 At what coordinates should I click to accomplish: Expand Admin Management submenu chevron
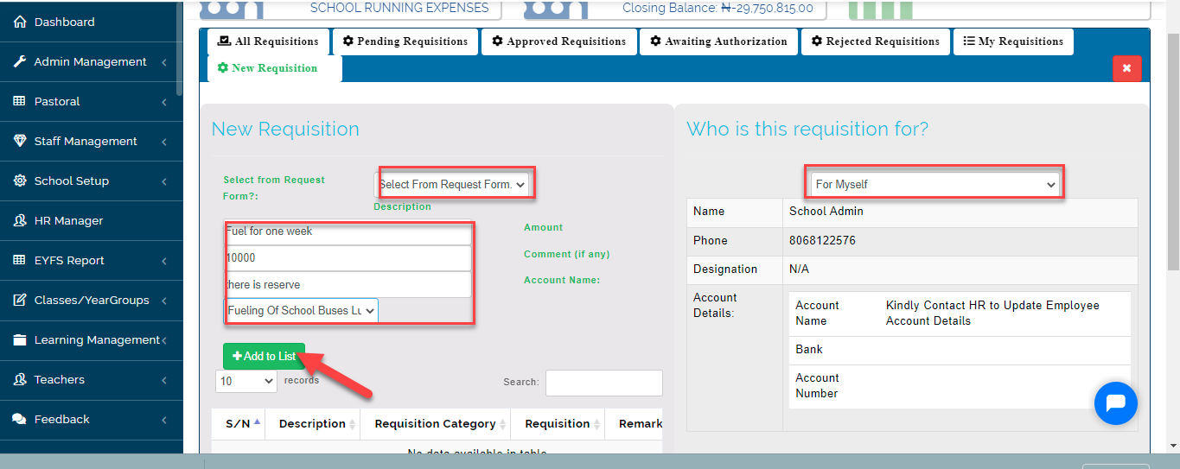[164, 62]
